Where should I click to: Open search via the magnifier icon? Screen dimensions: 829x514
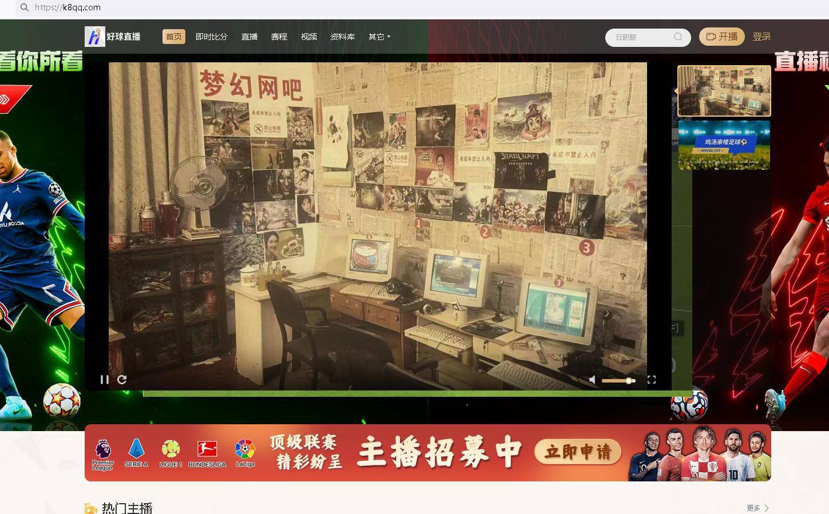(677, 37)
